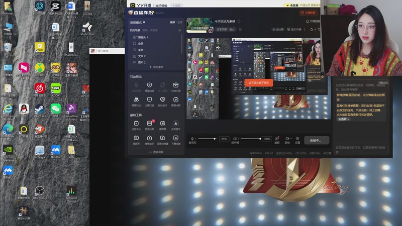The width and height of the screenshot is (402, 226).
Task: Switch to 竖屏 portrait orientation
Action: (180, 22)
